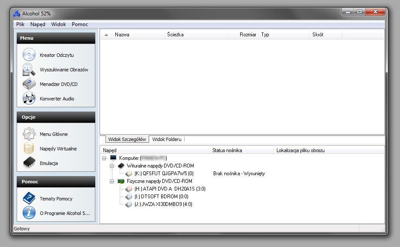This screenshot has width=400, height=247.
Task: Click the sort arrow column header
Action: coord(106,35)
